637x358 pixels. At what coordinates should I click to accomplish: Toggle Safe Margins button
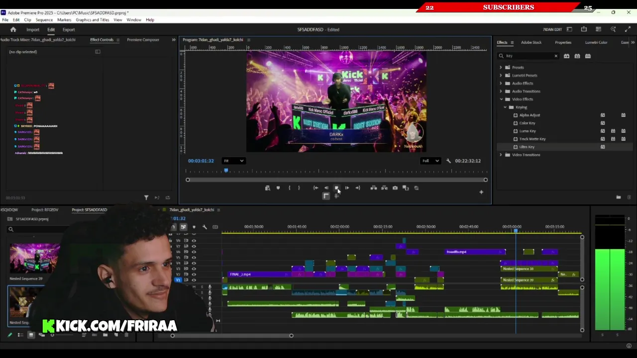[x=326, y=196]
